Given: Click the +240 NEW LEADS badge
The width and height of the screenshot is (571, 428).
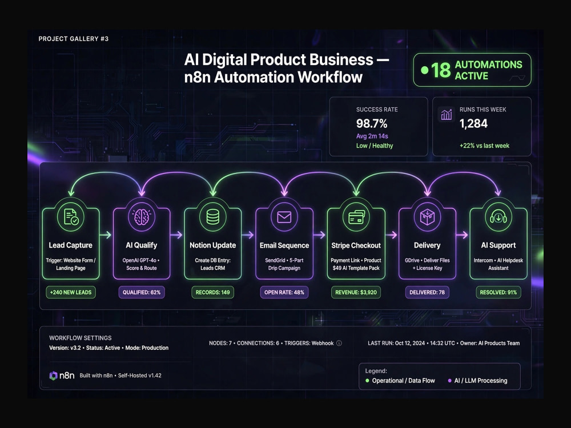Looking at the screenshot, I should (71, 292).
